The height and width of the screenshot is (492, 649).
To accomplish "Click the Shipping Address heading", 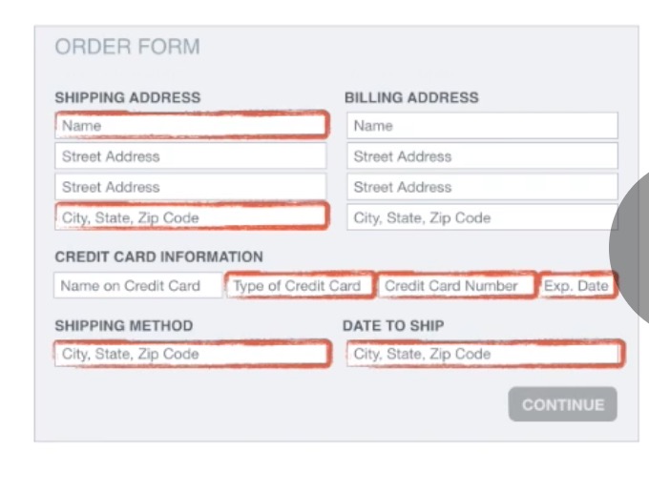I will (x=127, y=97).
